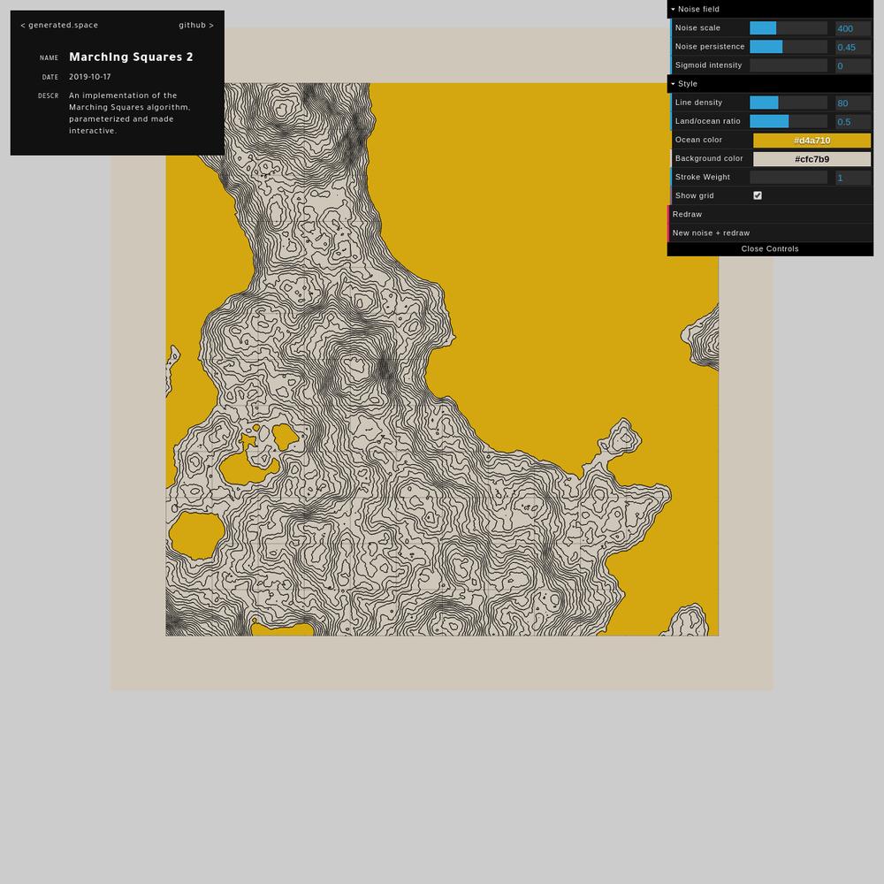Open the Background color swatch #cfc7b9
Image resolution: width=884 pixels, height=884 pixels.
[812, 158]
